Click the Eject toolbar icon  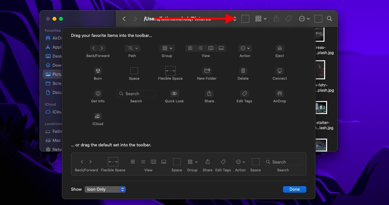279,48
